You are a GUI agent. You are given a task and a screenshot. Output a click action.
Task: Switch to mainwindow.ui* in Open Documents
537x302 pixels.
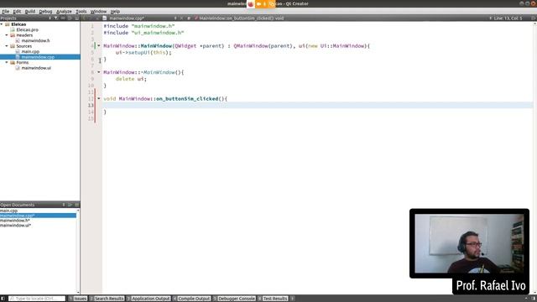click(x=16, y=226)
